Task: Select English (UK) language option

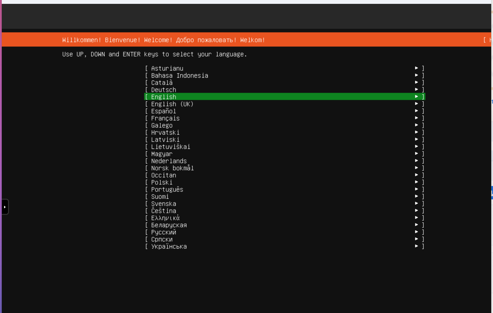Action: (285, 104)
